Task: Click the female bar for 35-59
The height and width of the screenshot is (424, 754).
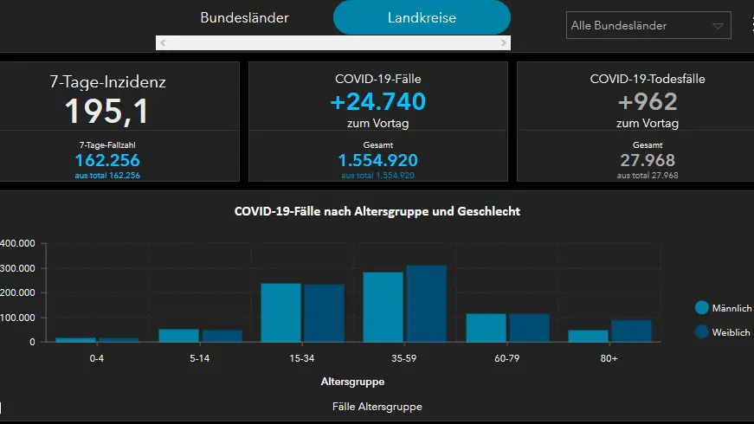Action: [426, 304]
